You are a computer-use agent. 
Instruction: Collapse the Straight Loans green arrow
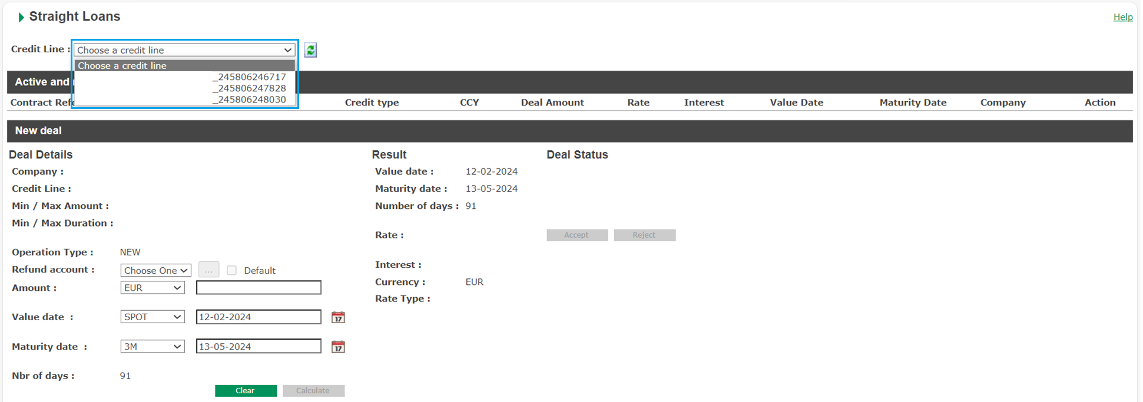pyautogui.click(x=21, y=17)
